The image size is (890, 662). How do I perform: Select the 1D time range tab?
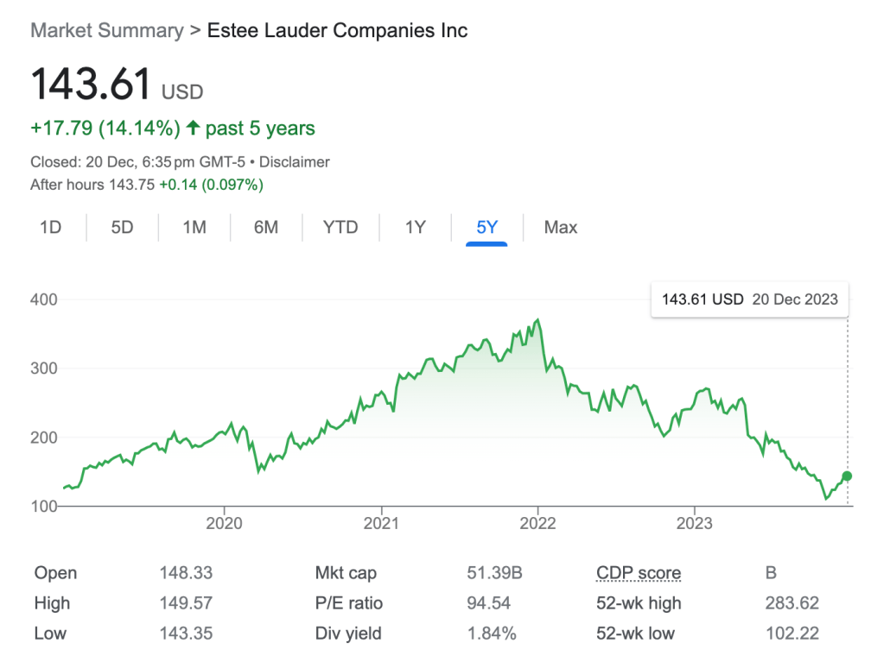tap(50, 227)
